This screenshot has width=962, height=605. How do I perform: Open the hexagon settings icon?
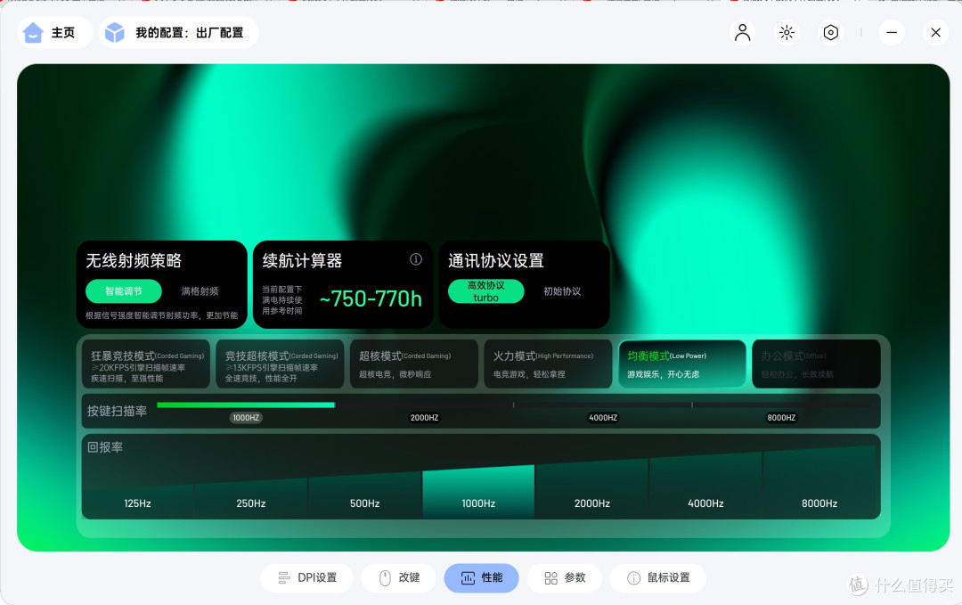[x=831, y=32]
